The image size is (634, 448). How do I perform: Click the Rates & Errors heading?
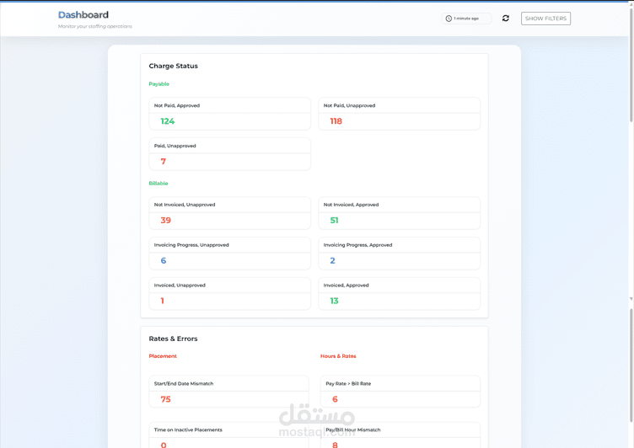(x=173, y=339)
